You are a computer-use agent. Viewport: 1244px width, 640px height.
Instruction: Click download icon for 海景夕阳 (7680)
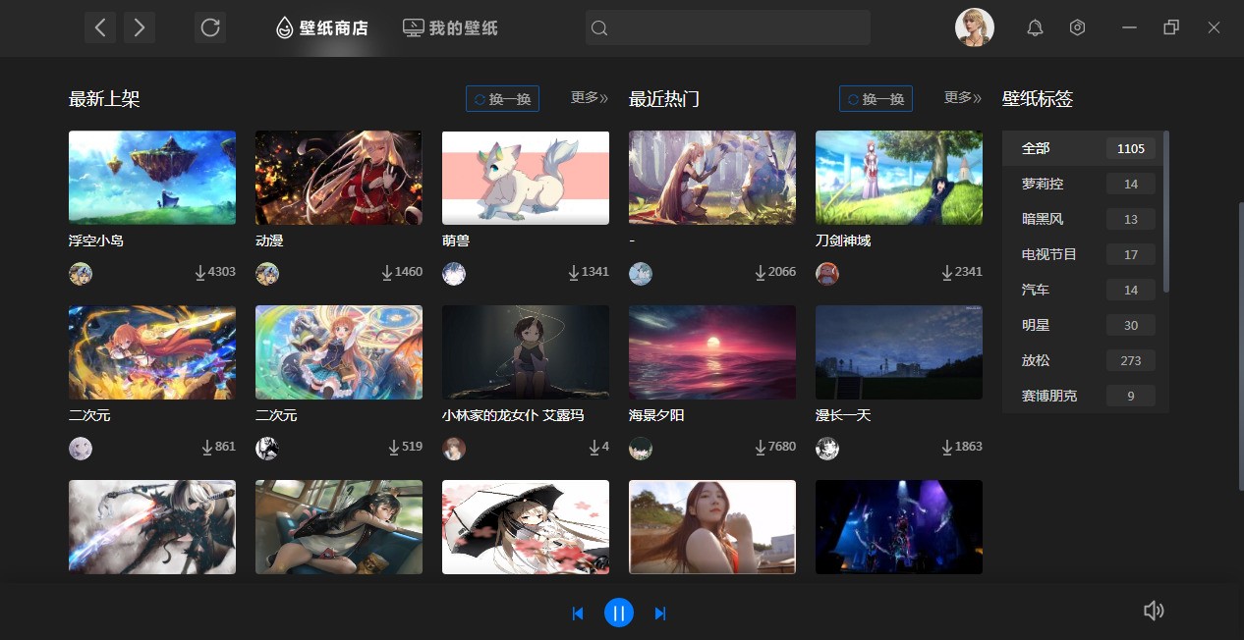tap(761, 447)
